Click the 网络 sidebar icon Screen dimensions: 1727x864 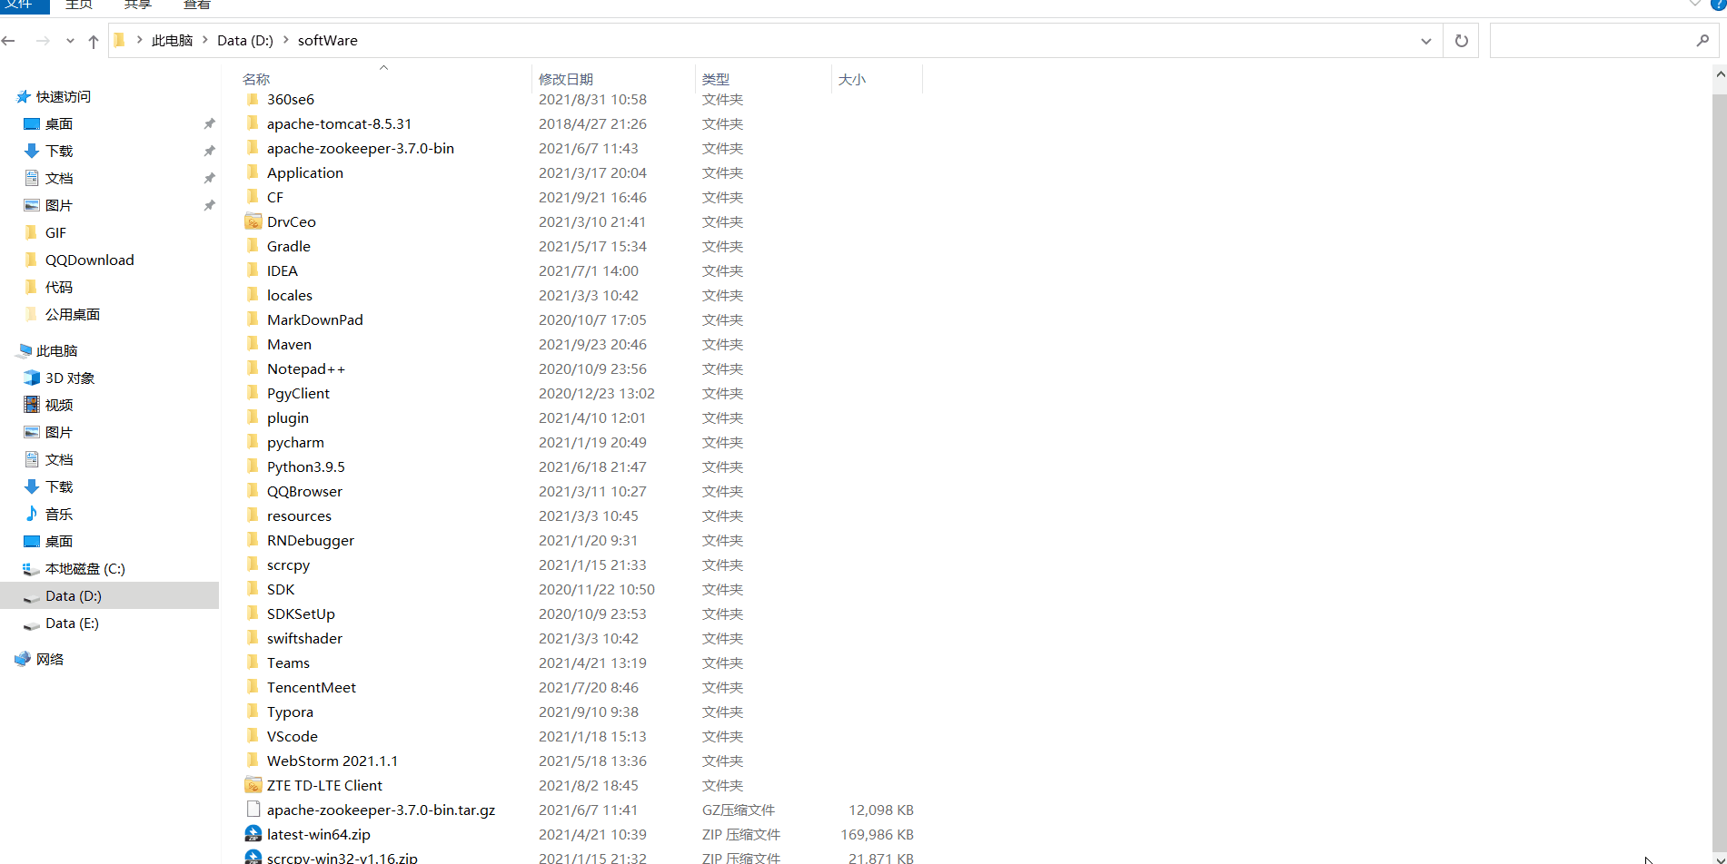23,659
